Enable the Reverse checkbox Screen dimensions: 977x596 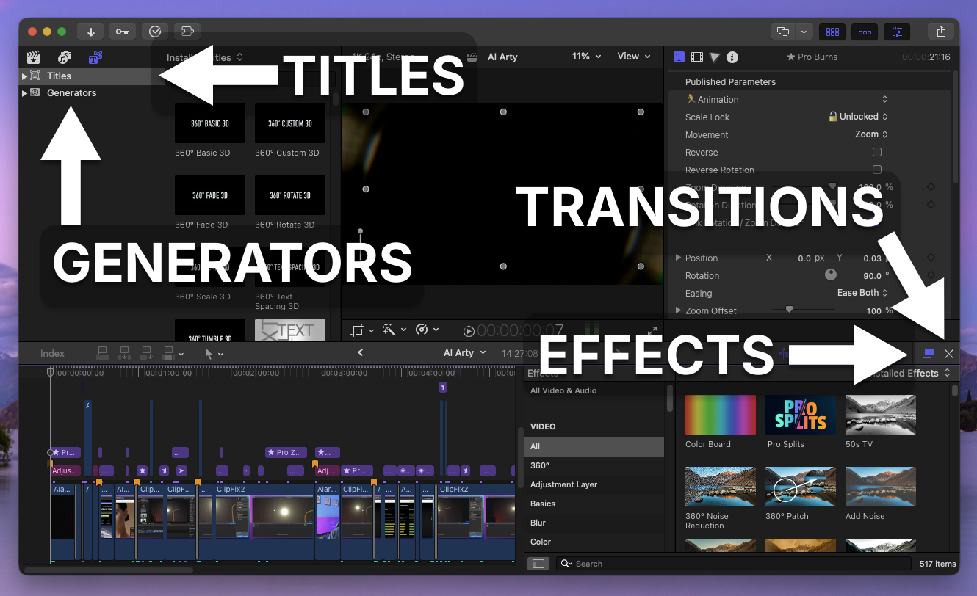876,153
